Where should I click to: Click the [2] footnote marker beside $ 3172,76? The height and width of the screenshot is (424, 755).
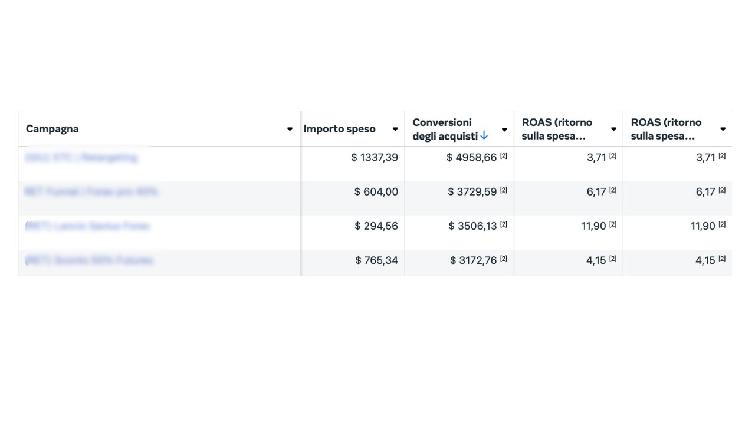pyautogui.click(x=504, y=259)
